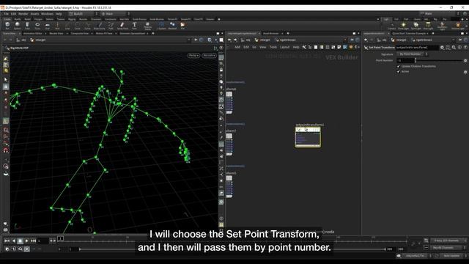The image size is (469, 264).
Task: Select the Box shelf tool
Action: (x=7, y=26)
